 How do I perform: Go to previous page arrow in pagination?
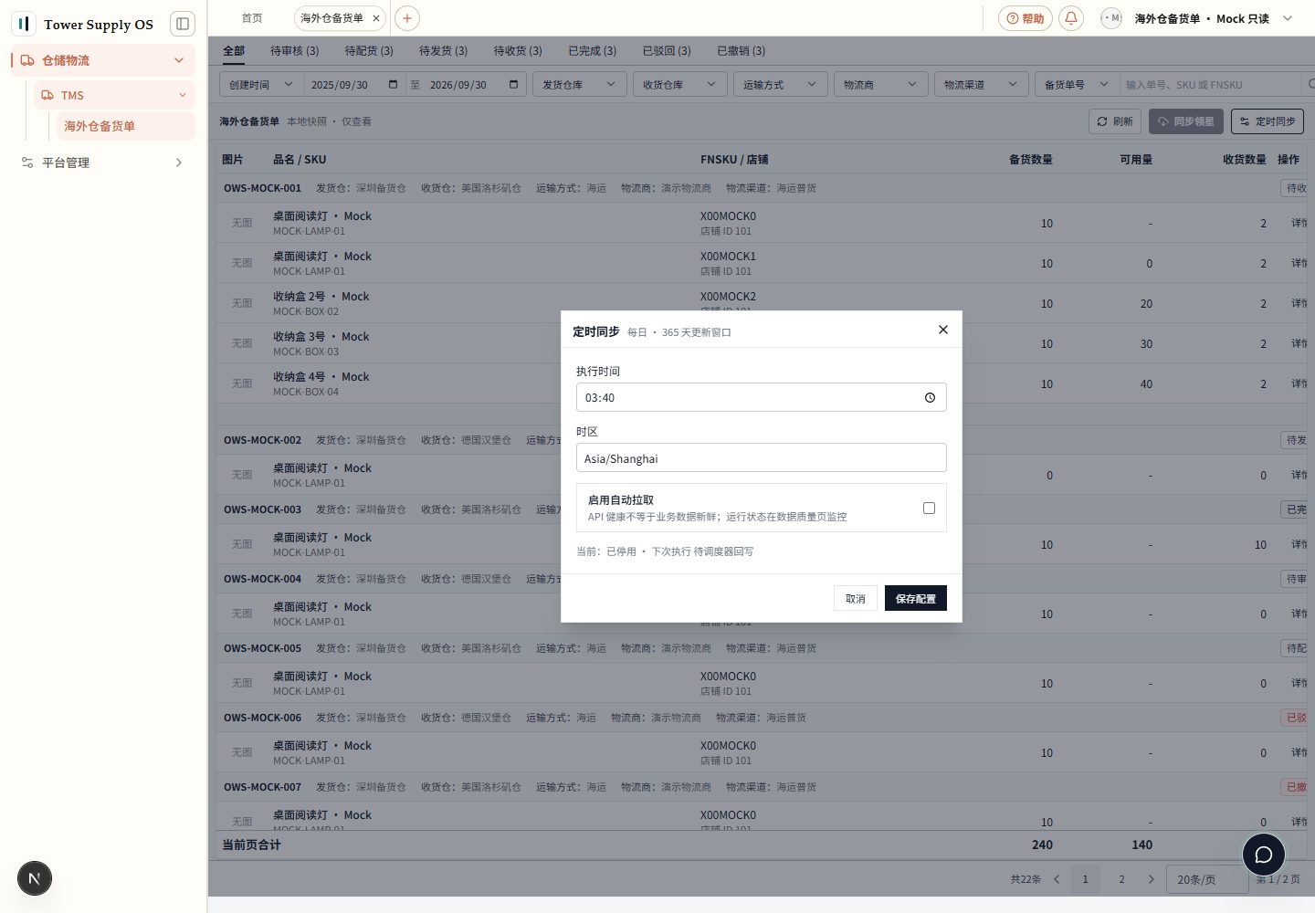point(1057,879)
